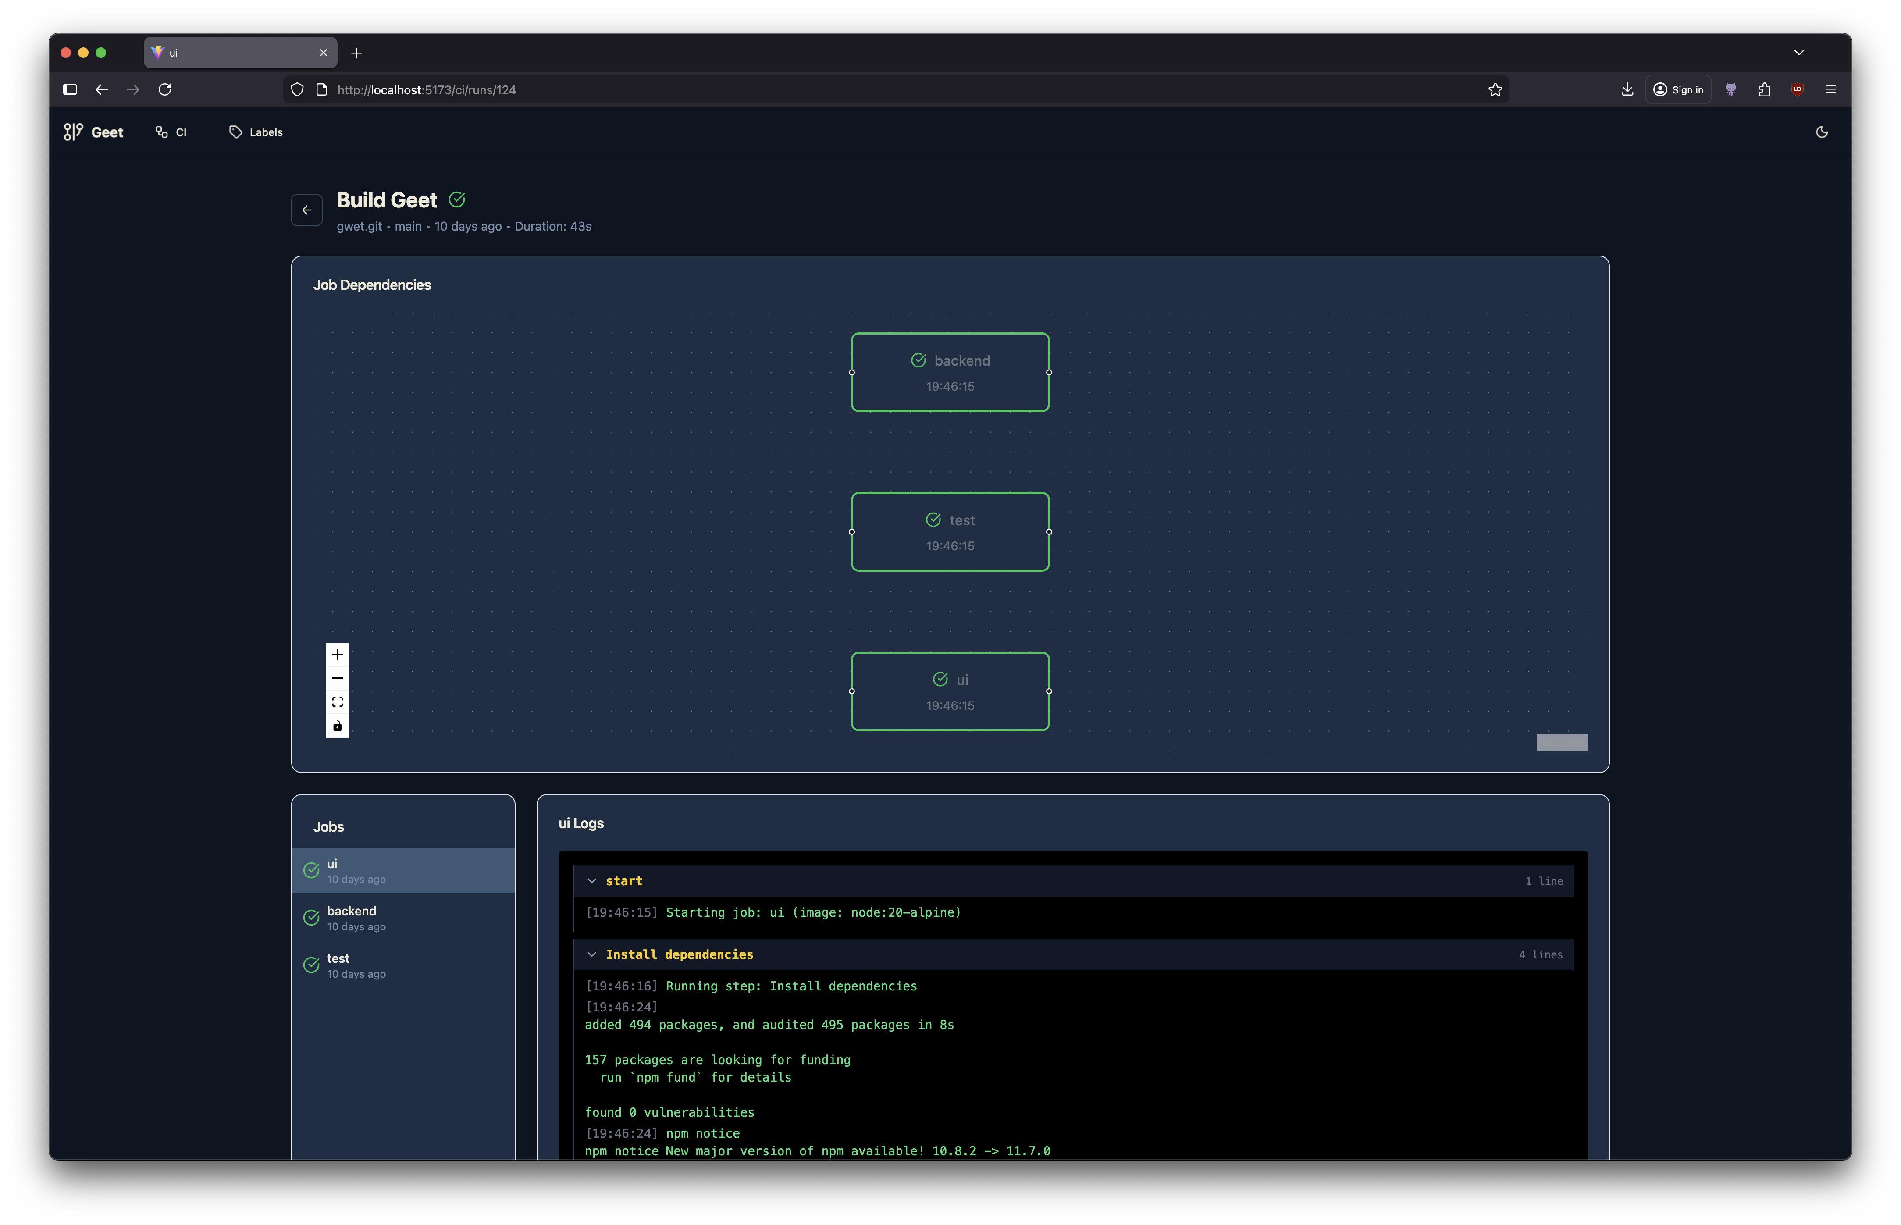1901x1225 pixels.
Task: Collapse the start log section
Action: (592, 880)
